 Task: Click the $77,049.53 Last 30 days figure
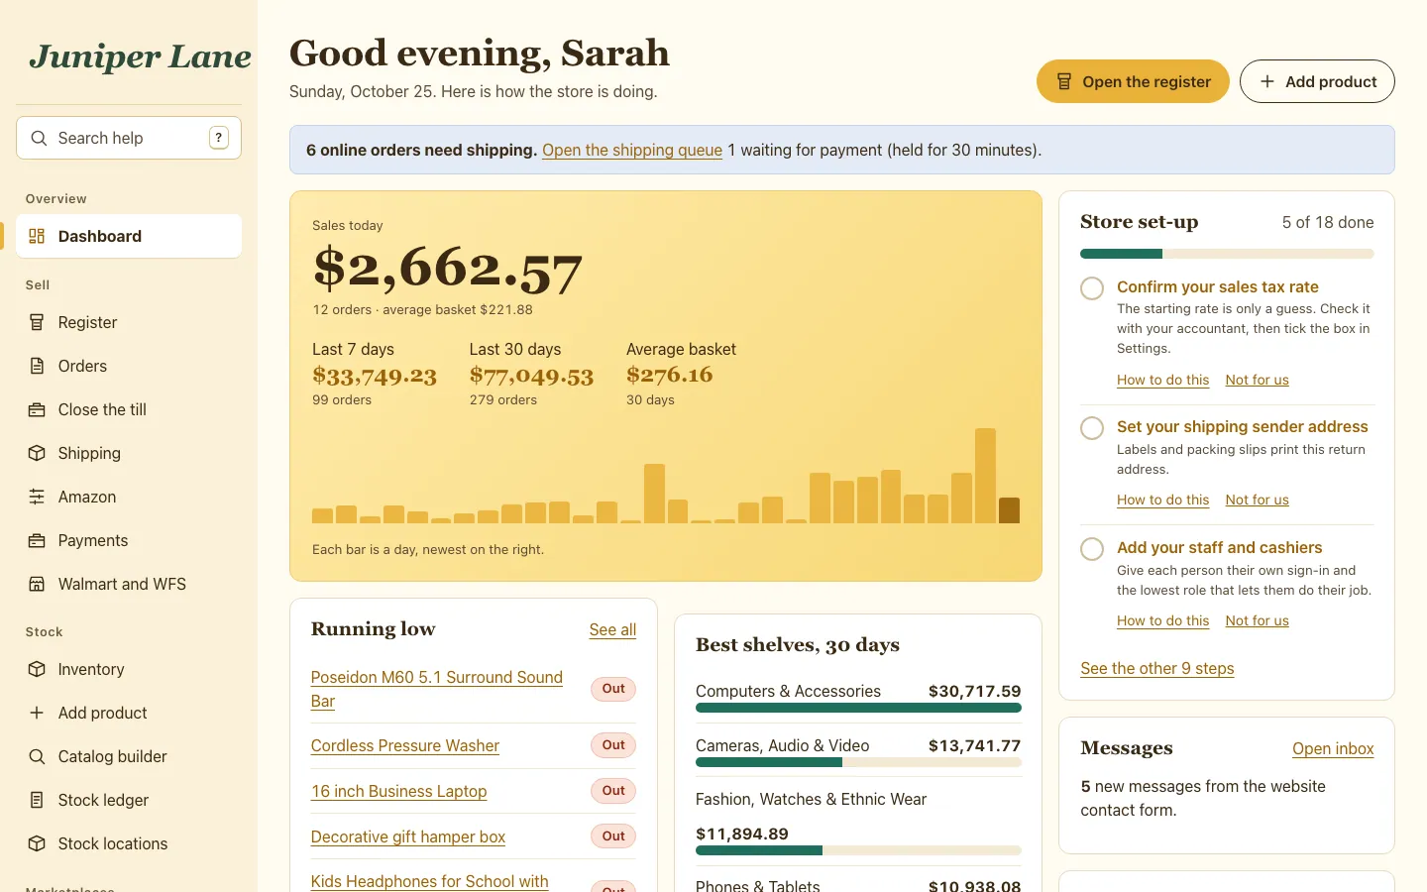(531, 376)
